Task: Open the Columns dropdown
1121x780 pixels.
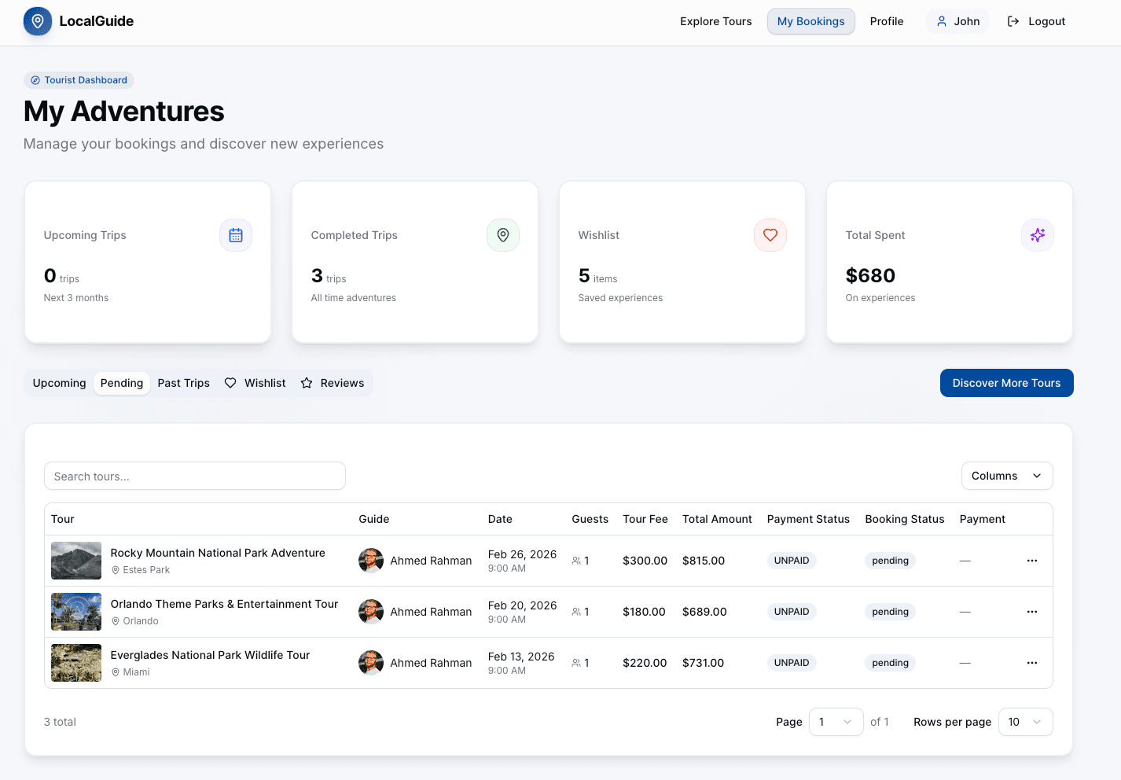Action: (x=1006, y=476)
